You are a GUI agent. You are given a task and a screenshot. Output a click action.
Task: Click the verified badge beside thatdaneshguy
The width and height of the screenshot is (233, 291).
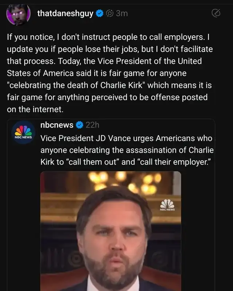tap(99, 14)
